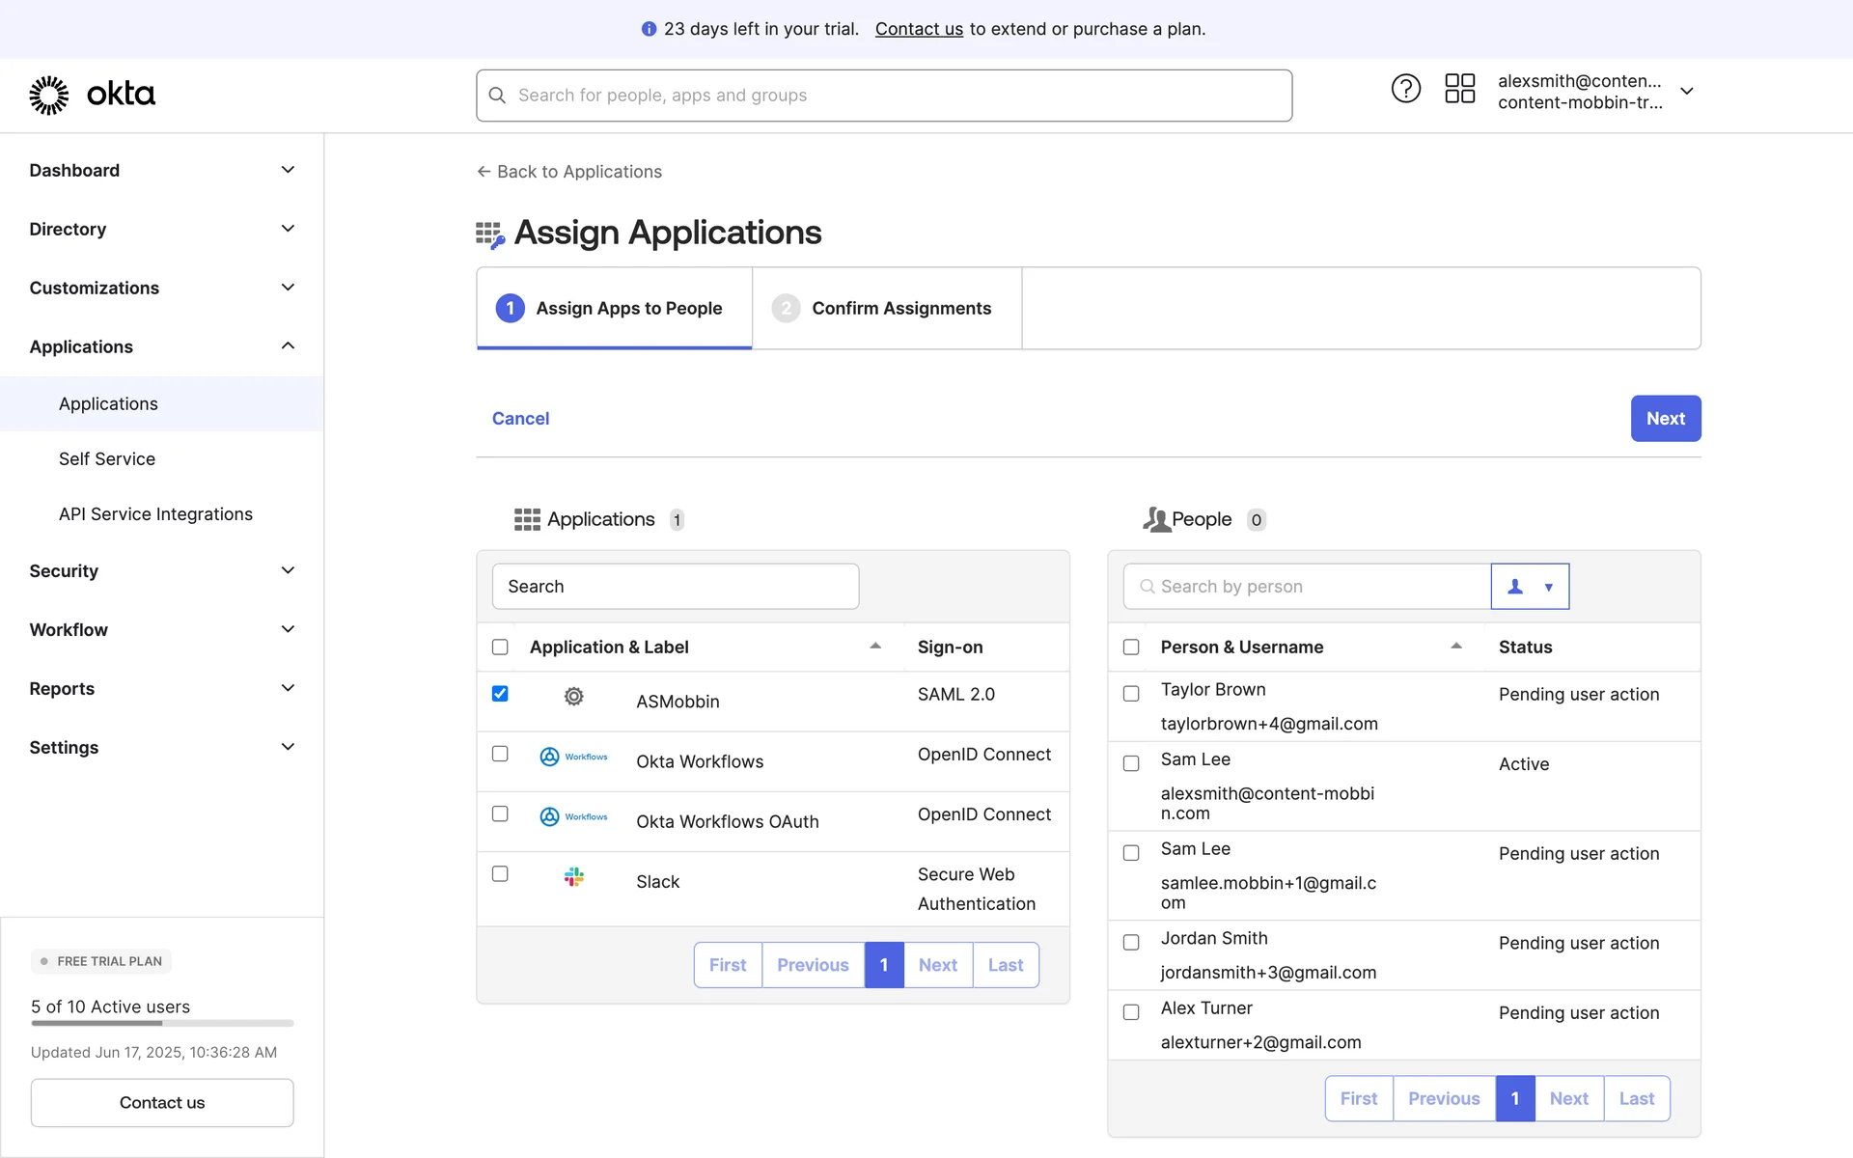1853x1158 pixels.
Task: Click the active users progress bar
Action: pyautogui.click(x=162, y=1023)
